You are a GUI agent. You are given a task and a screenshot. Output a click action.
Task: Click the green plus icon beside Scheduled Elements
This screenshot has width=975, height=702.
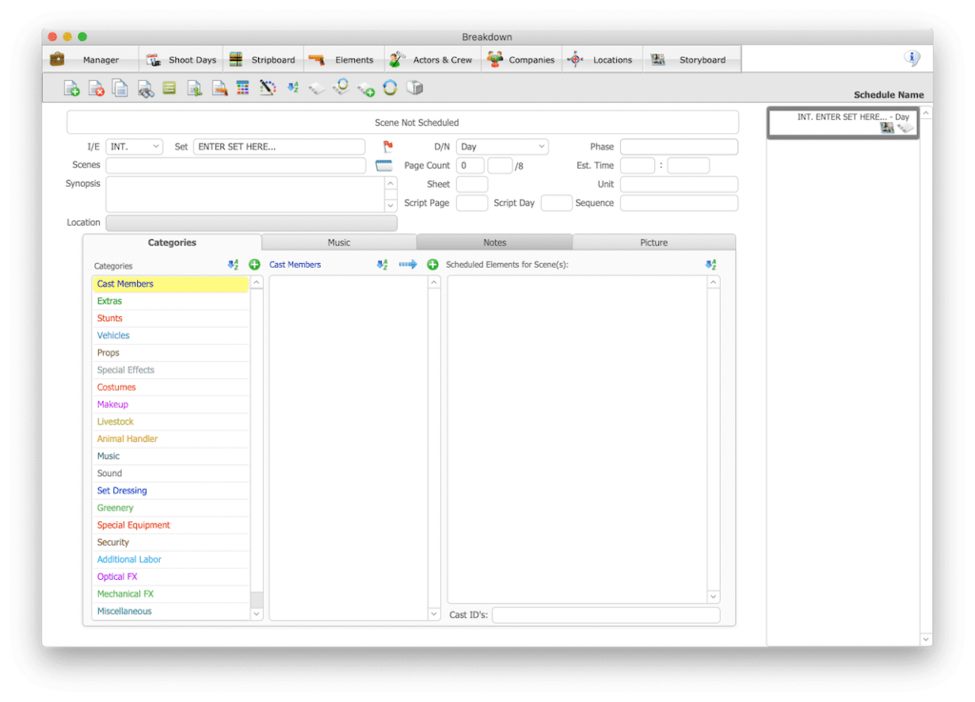coord(432,265)
